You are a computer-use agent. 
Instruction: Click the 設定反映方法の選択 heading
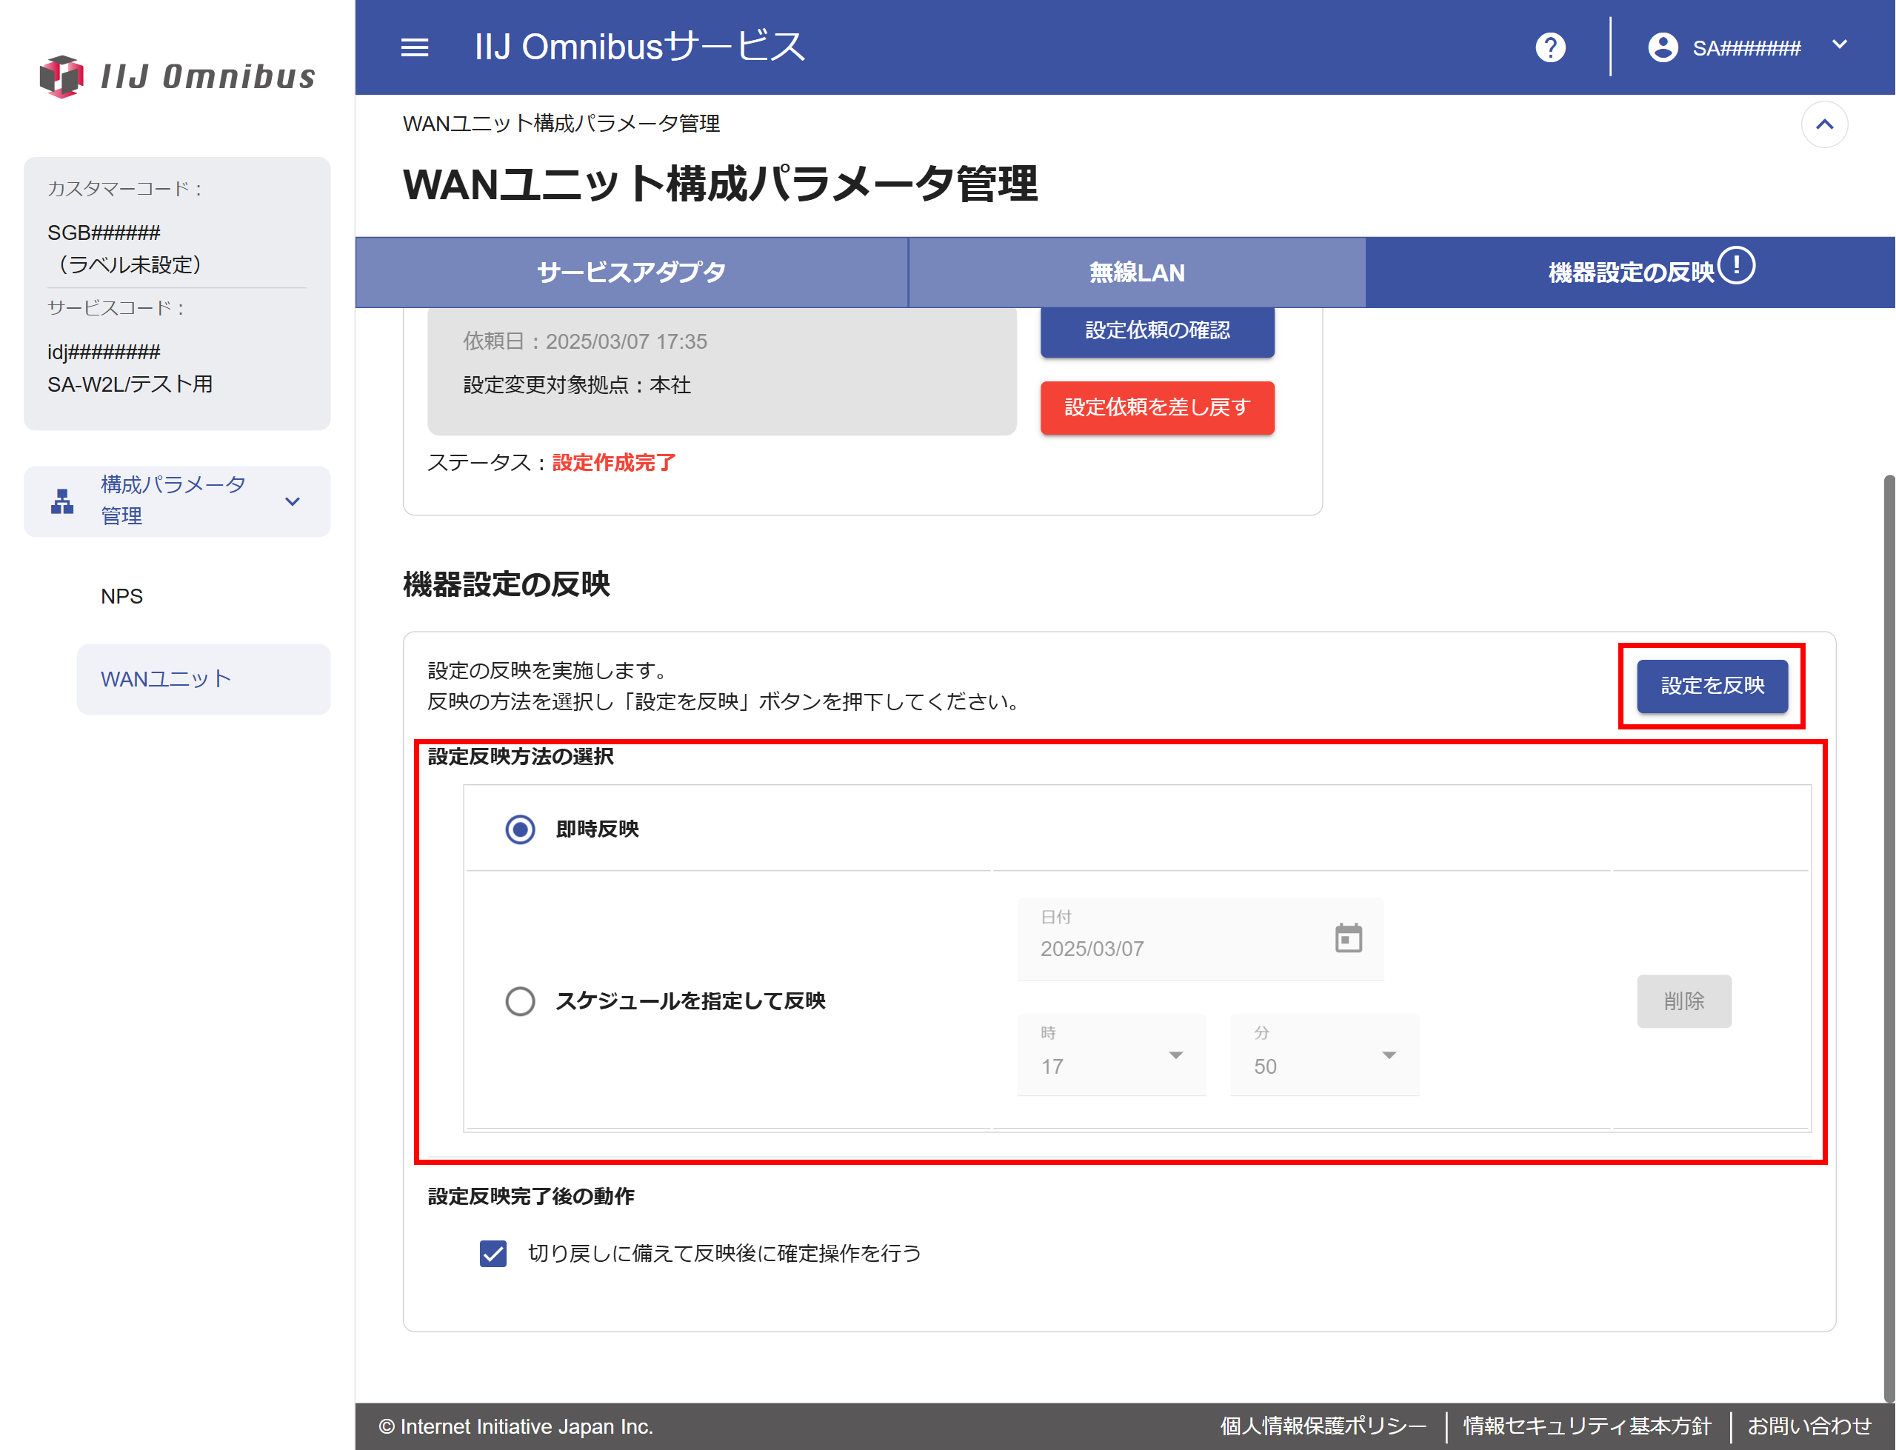[x=521, y=757]
